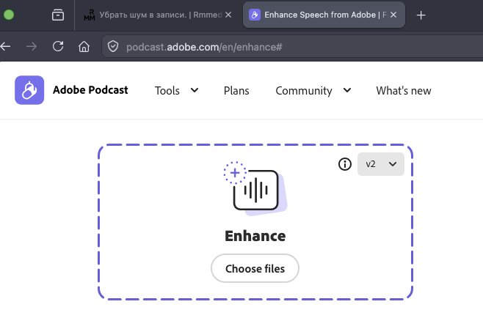This screenshot has height=318, width=483.
Task: Open the v2 version dropdown
Action: 381,164
